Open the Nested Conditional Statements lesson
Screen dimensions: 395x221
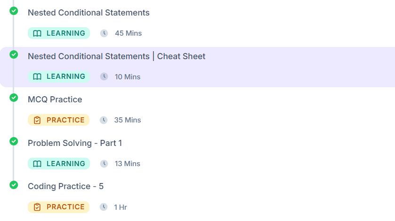[x=89, y=13]
